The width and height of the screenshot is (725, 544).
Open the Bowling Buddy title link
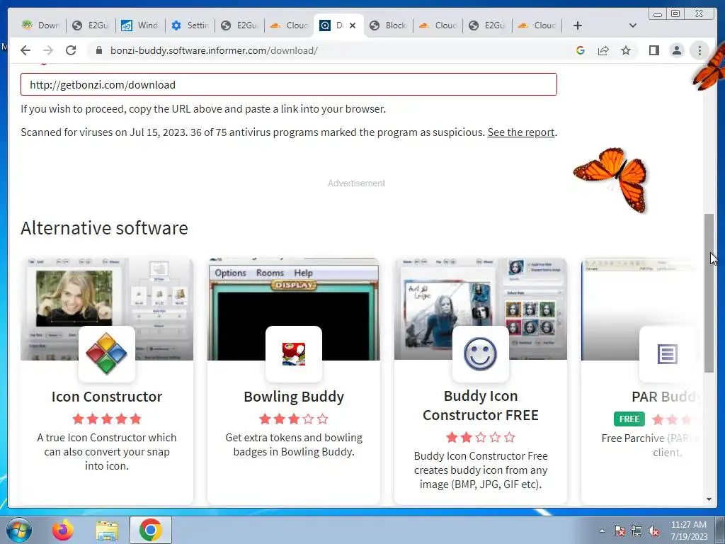(294, 397)
